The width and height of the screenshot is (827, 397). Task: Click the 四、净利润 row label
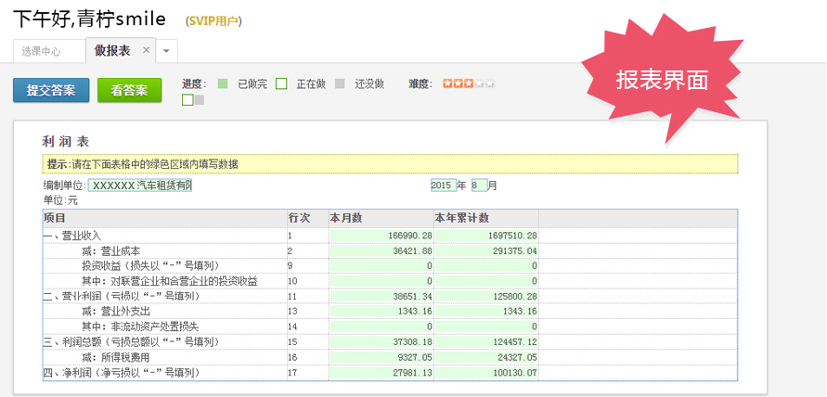[x=122, y=373]
